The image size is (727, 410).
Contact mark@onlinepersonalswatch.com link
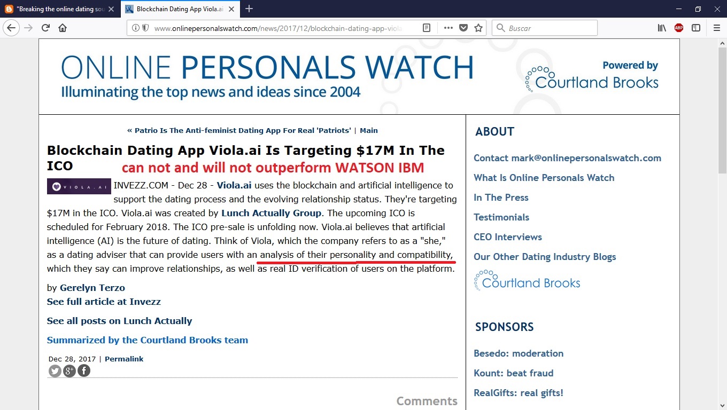pyautogui.click(x=567, y=158)
